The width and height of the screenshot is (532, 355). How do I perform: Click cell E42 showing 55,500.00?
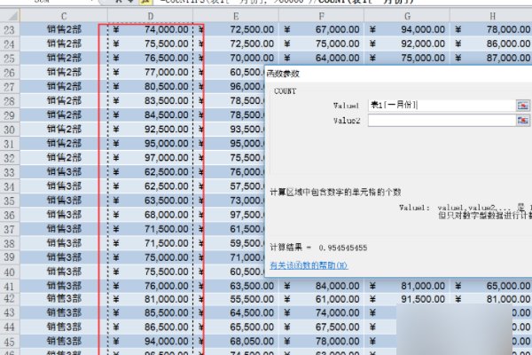[236, 299]
